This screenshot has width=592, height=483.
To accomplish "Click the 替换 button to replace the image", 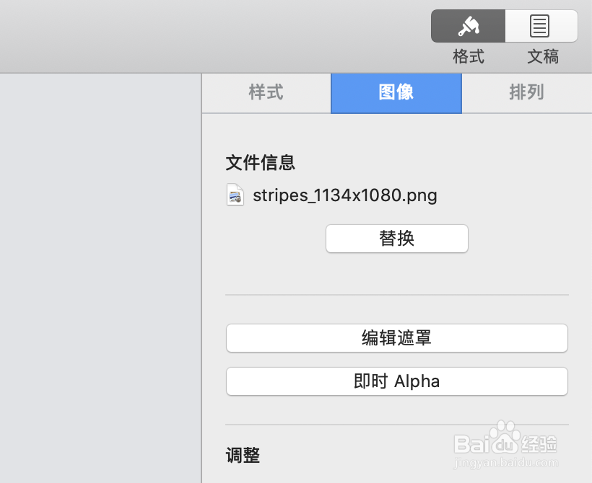I will coord(396,239).
